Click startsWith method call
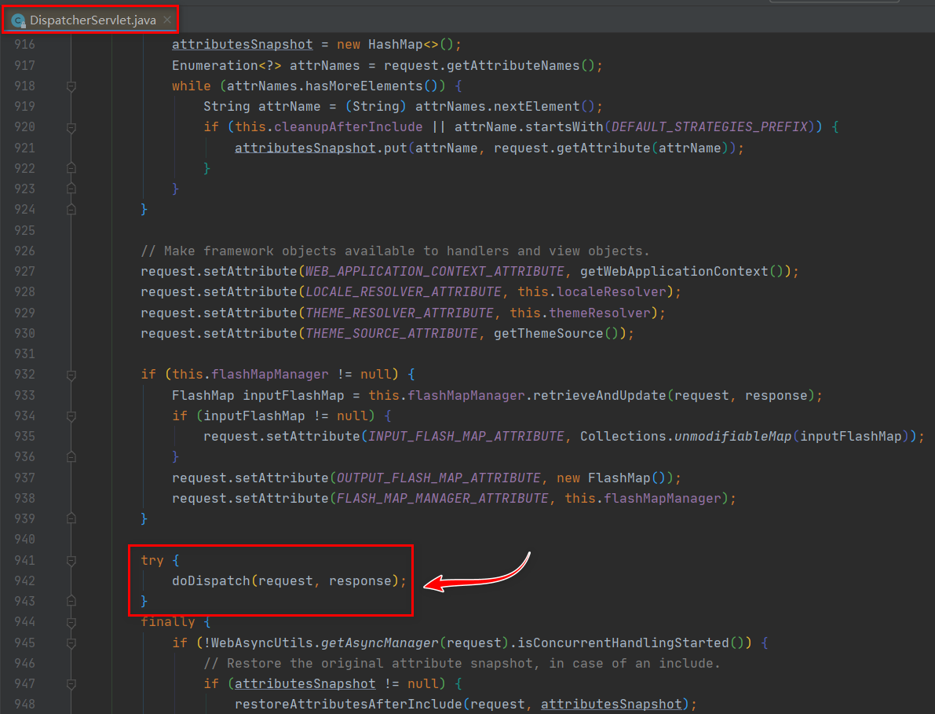 point(564,127)
